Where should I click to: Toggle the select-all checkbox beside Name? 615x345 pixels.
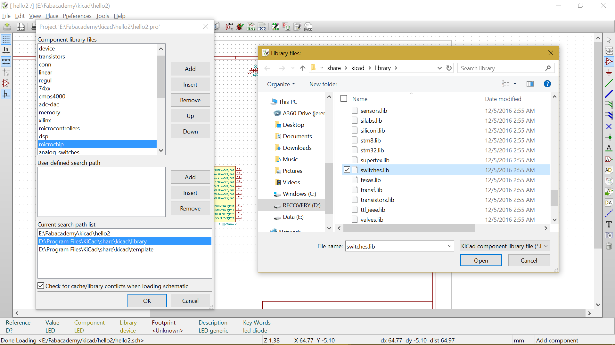344,99
